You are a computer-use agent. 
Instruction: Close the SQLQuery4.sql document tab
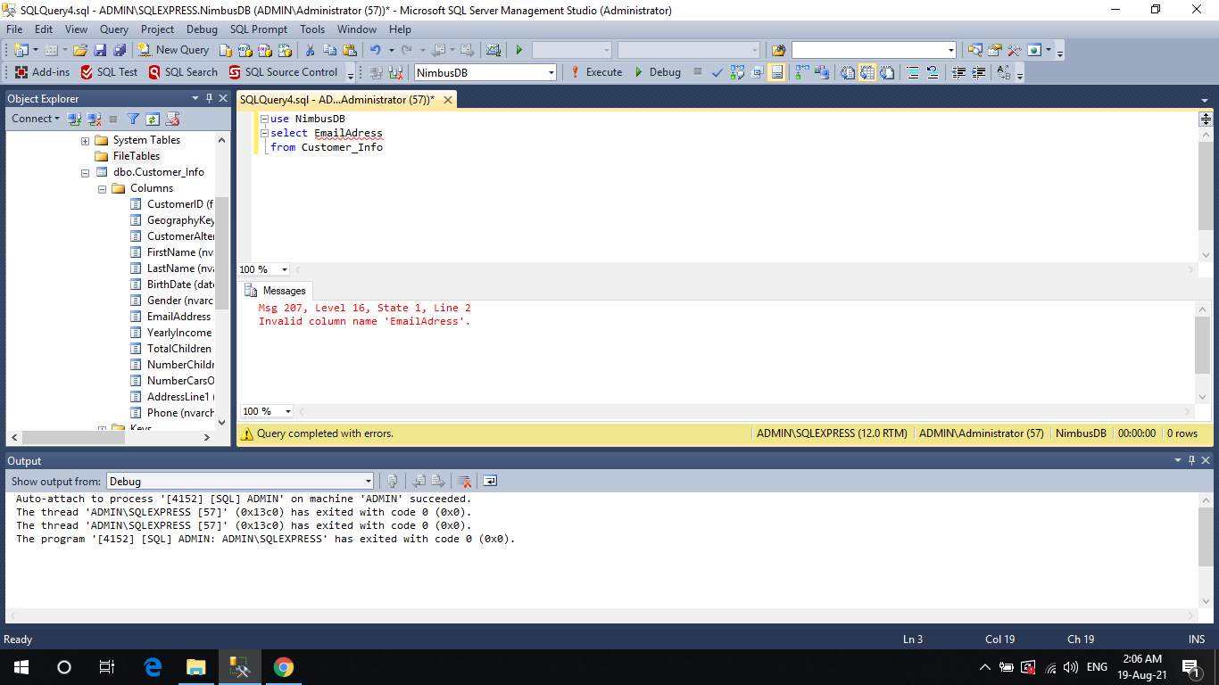448,100
